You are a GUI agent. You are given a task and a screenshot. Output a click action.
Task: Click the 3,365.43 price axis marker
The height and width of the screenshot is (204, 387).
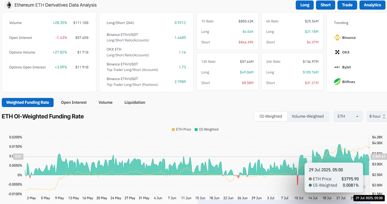(x=379, y=157)
